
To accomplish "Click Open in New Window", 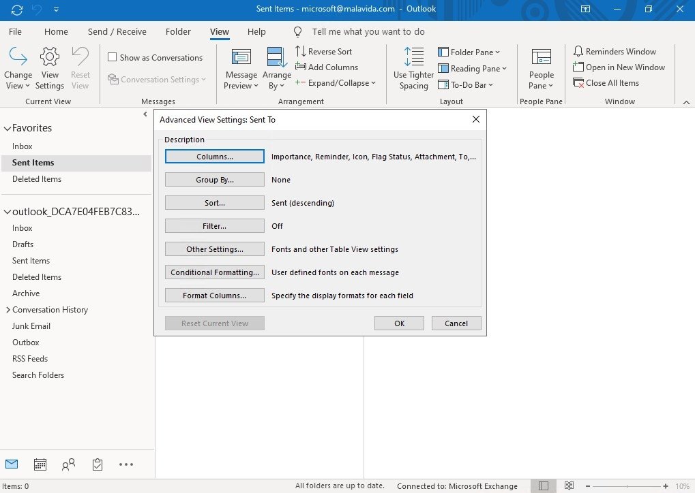I will coord(619,67).
